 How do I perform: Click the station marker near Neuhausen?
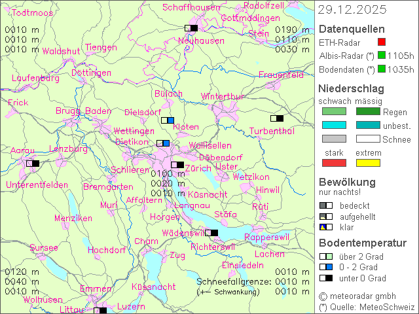pos(191,28)
